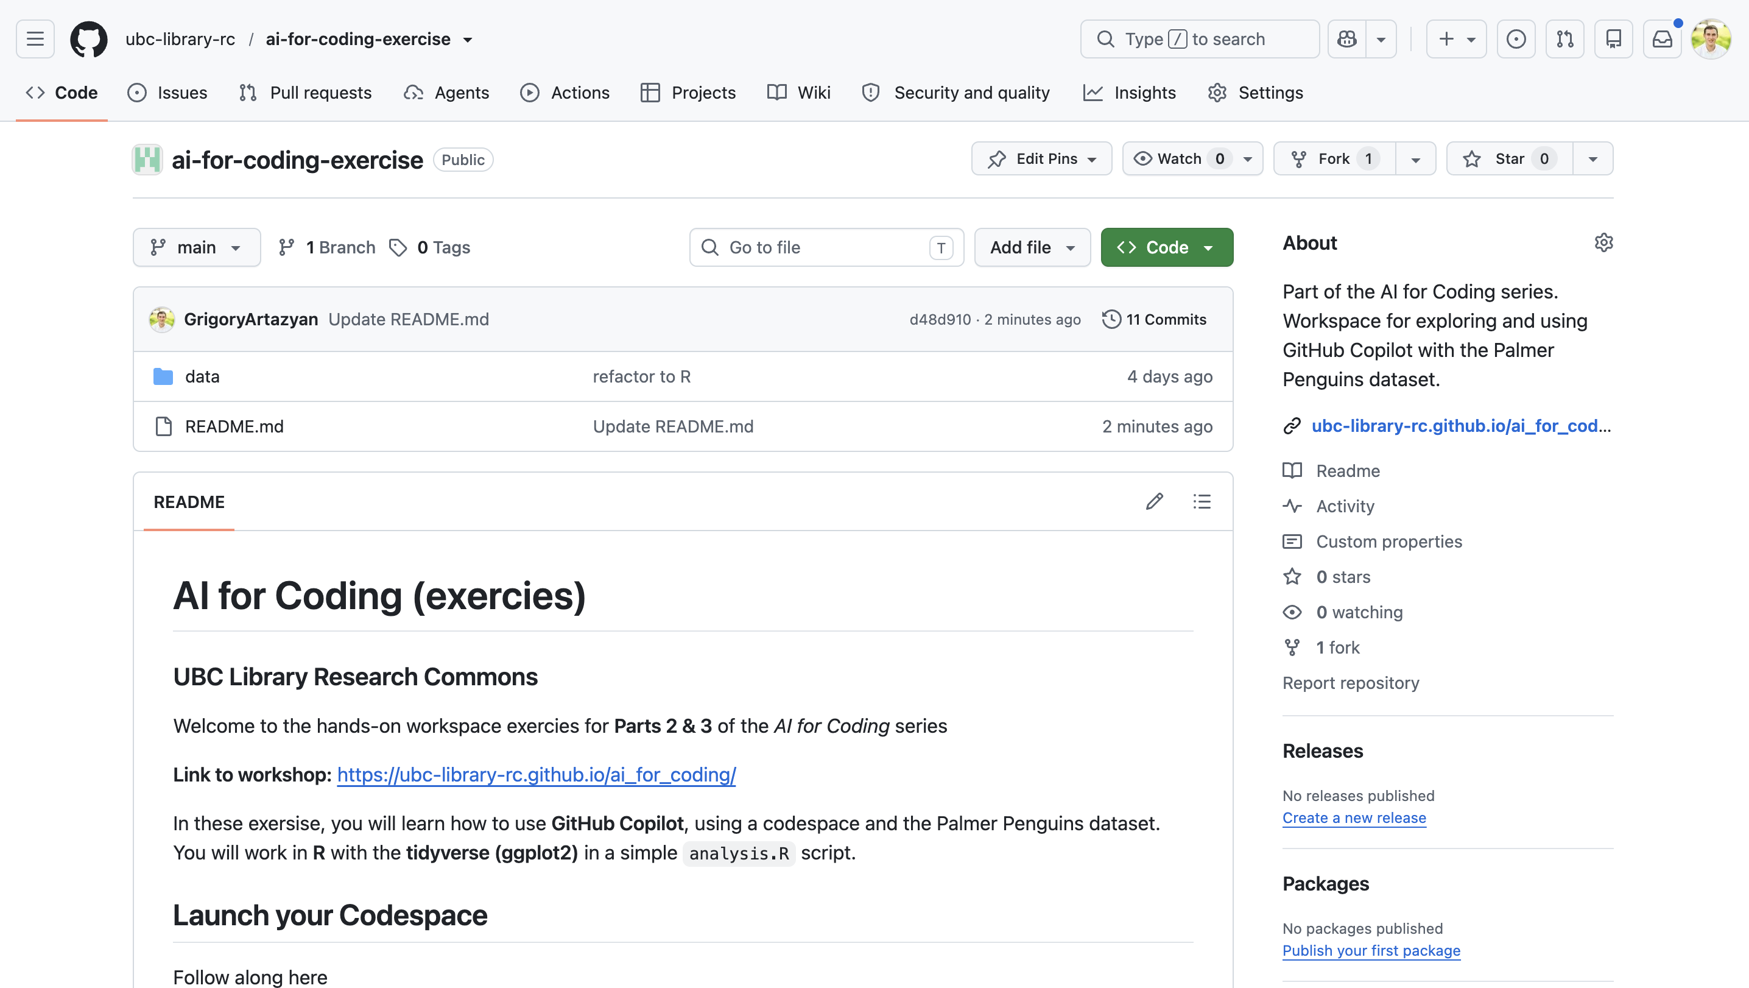Screen dimensions: 1749x988
Task: Open README outline list icon
Action: coord(1202,501)
